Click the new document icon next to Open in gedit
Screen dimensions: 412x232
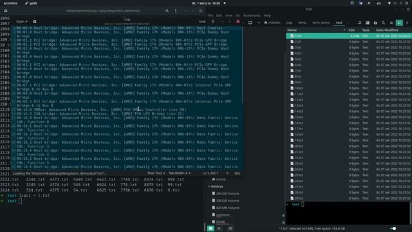[35, 21]
